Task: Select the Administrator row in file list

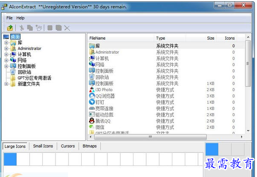Action: pos(166,52)
